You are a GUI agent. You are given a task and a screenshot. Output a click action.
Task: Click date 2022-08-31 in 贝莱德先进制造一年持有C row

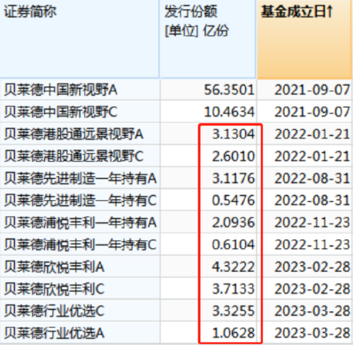pos(313,200)
